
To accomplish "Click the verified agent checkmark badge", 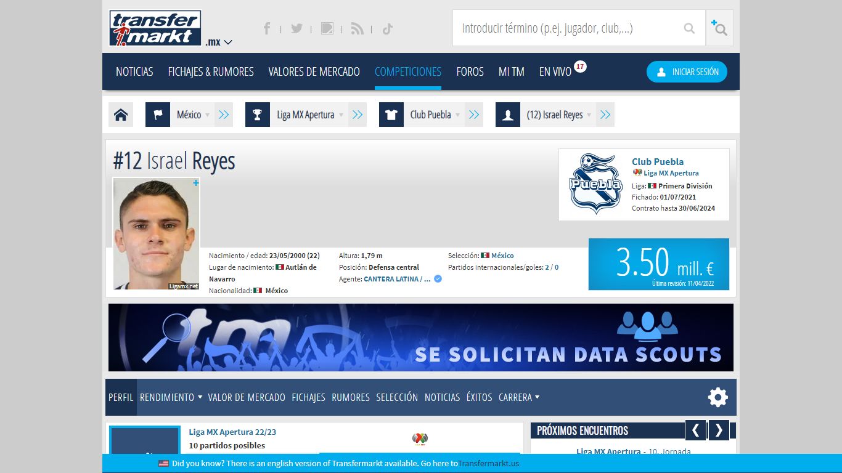I will click(438, 279).
